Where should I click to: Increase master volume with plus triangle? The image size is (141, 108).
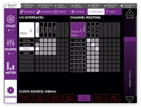pos(129,12)
